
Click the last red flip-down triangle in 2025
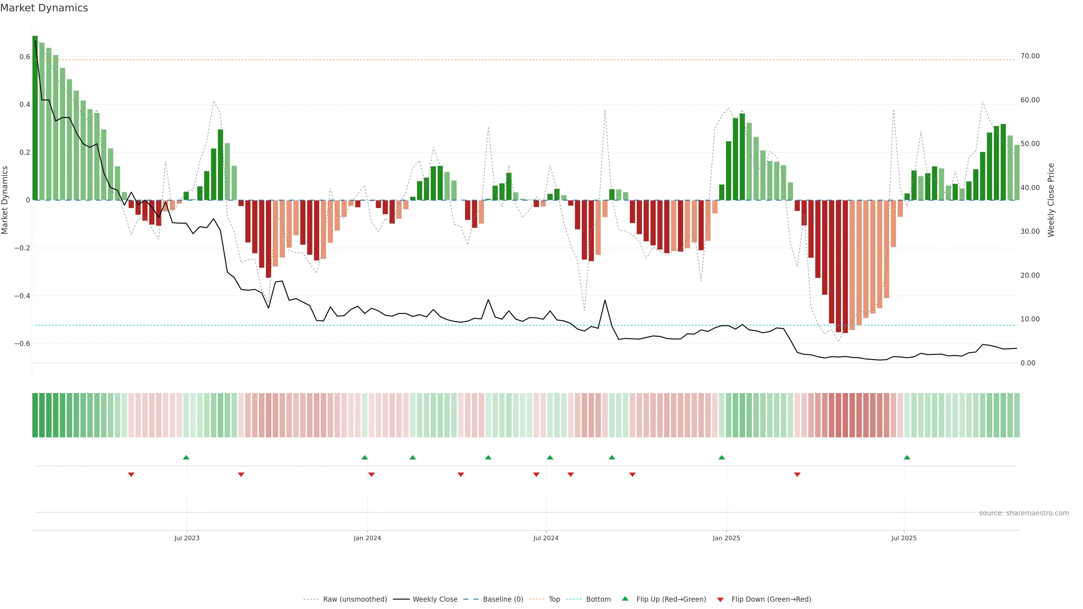click(x=797, y=475)
